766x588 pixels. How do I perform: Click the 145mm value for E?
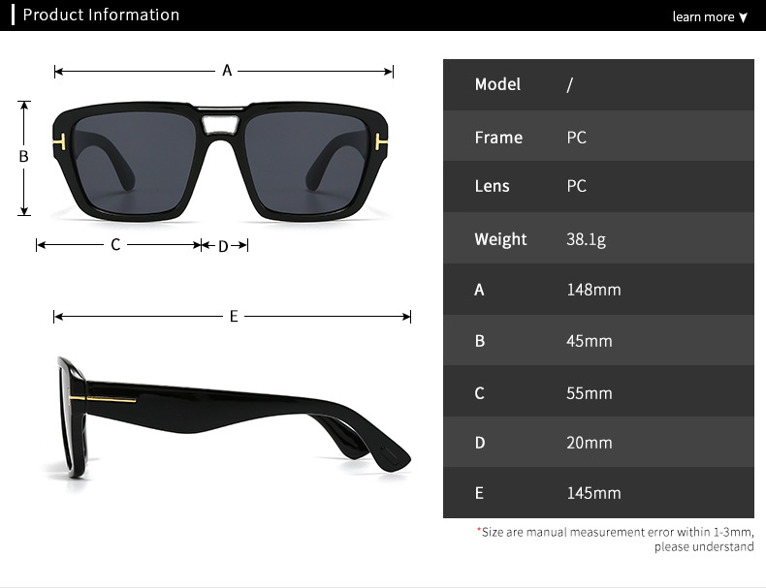point(593,493)
